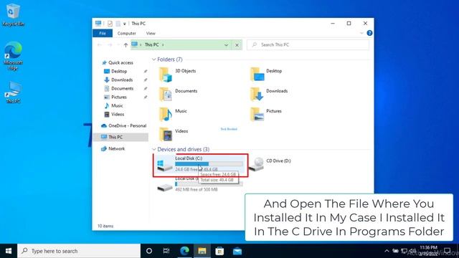Click File Explorer taskbar icon
This screenshot has height=258, width=459.
pyautogui.click(x=202, y=251)
